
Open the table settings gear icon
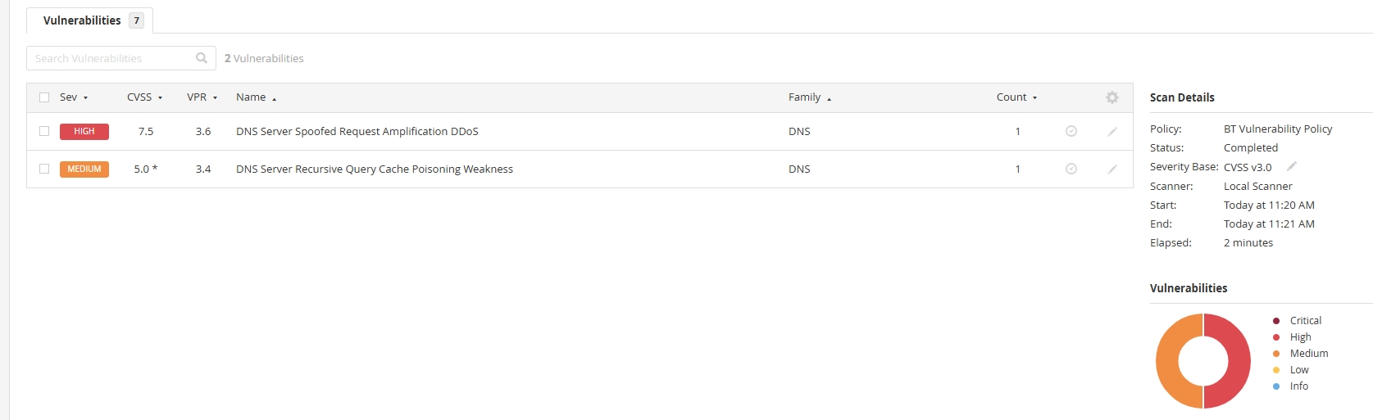tap(1112, 97)
